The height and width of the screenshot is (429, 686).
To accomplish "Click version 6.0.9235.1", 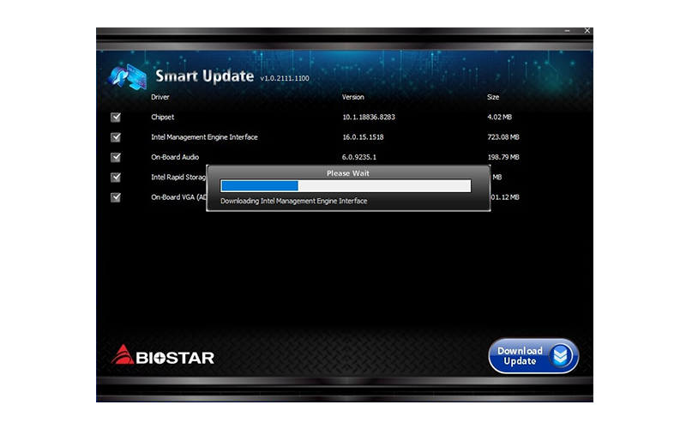I will (359, 157).
